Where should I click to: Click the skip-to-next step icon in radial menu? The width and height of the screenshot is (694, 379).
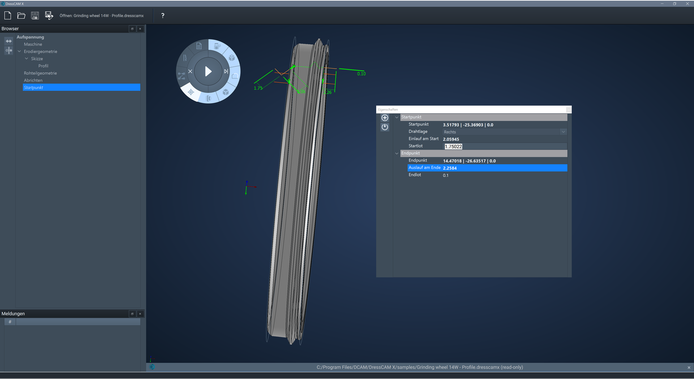click(226, 71)
